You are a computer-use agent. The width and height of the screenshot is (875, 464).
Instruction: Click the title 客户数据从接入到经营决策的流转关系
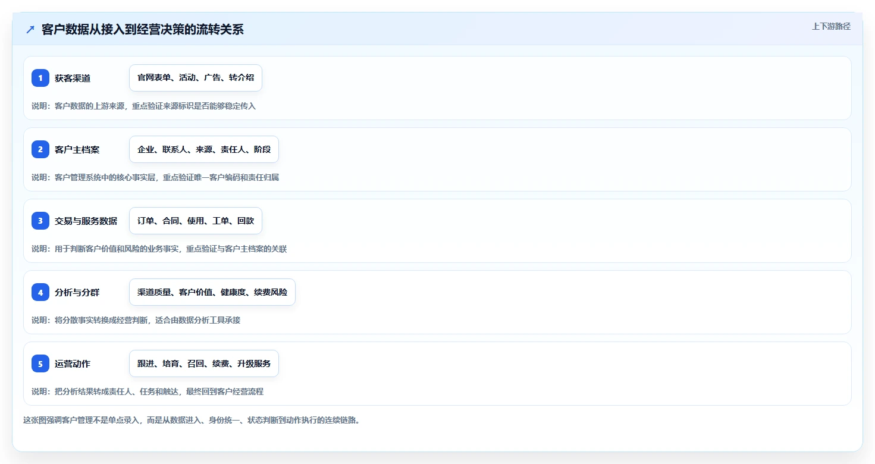point(143,30)
